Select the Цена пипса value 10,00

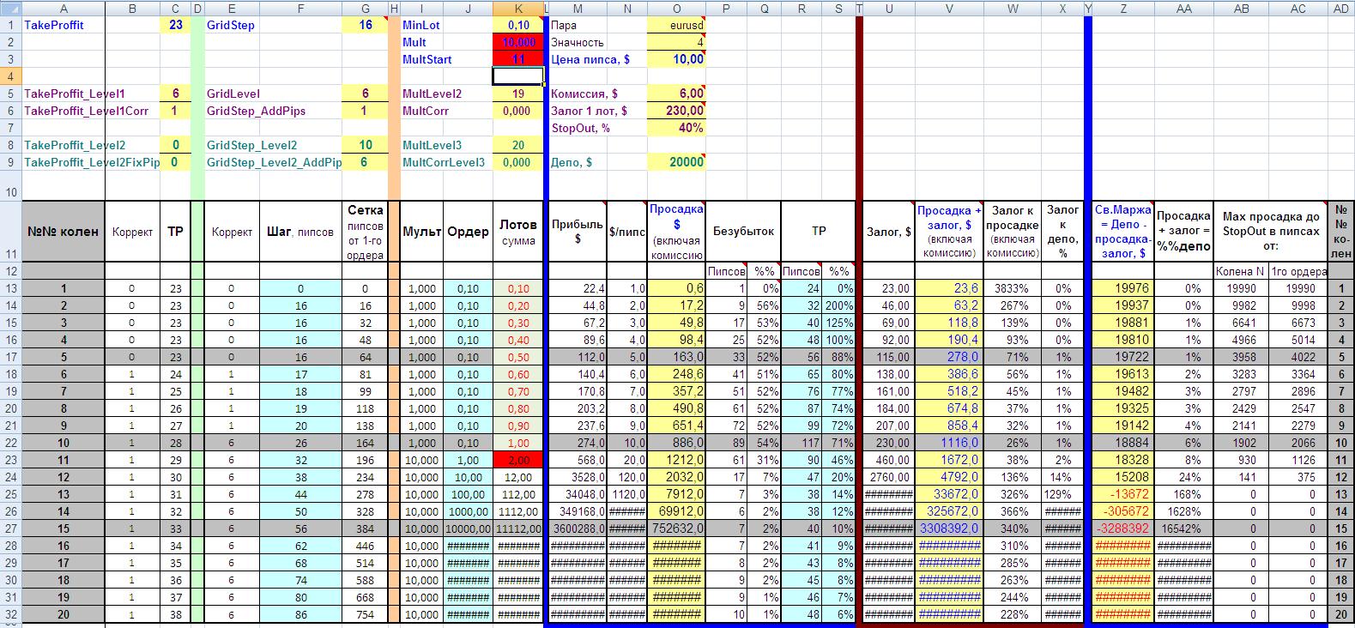pyautogui.click(x=676, y=59)
